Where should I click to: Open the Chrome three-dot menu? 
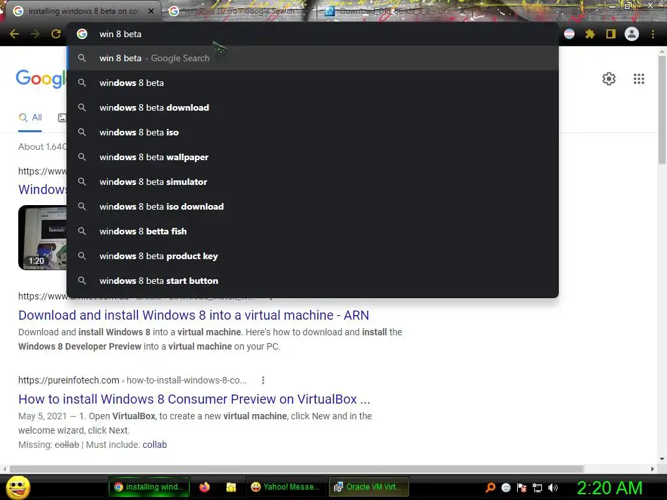[x=653, y=34]
